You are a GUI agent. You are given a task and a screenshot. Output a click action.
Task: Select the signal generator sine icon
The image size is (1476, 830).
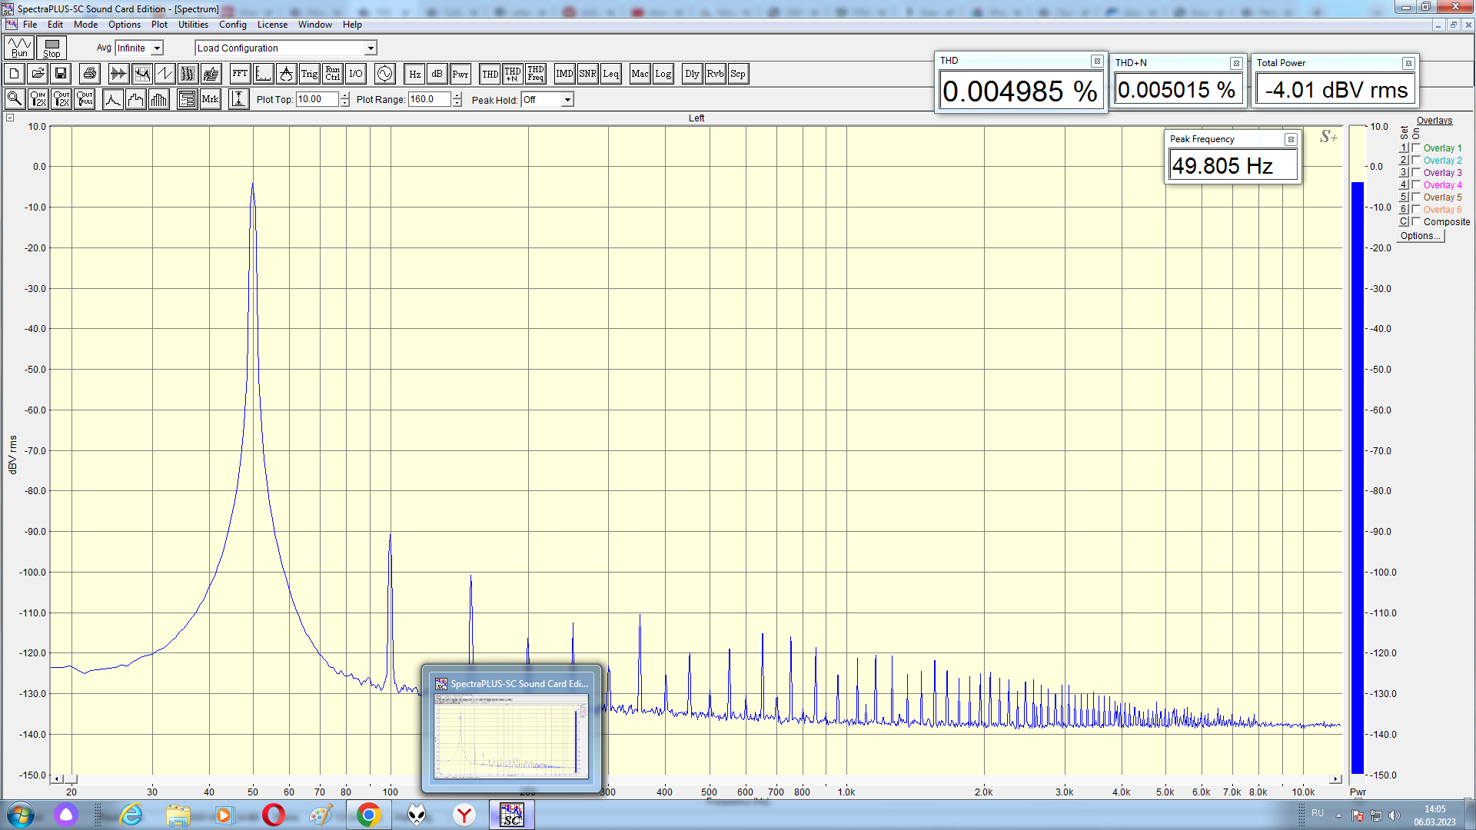384,74
